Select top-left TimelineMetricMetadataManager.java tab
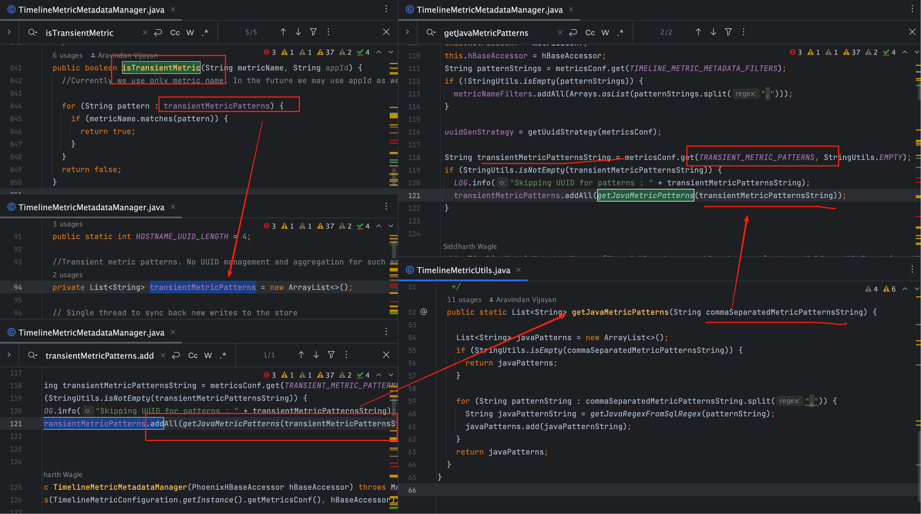 point(91,10)
